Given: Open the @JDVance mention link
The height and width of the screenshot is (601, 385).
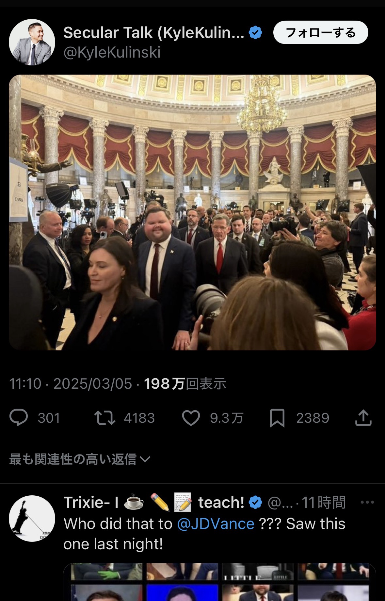Looking at the screenshot, I should (x=216, y=524).
